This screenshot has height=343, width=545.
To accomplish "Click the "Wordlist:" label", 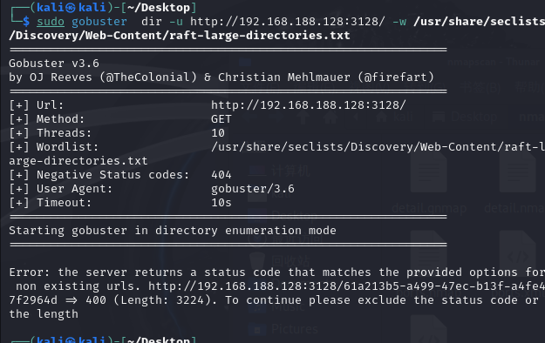I will [x=67, y=147].
